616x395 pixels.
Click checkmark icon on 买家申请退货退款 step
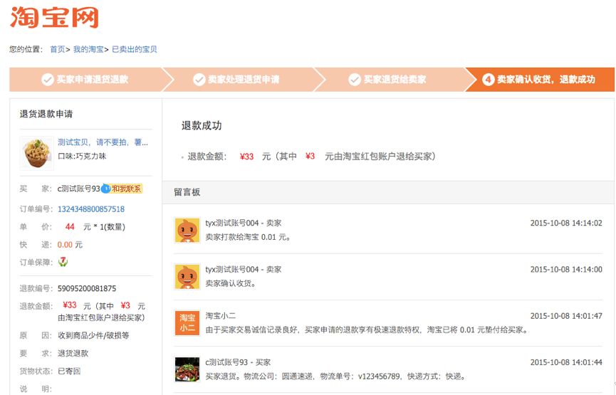48,79
